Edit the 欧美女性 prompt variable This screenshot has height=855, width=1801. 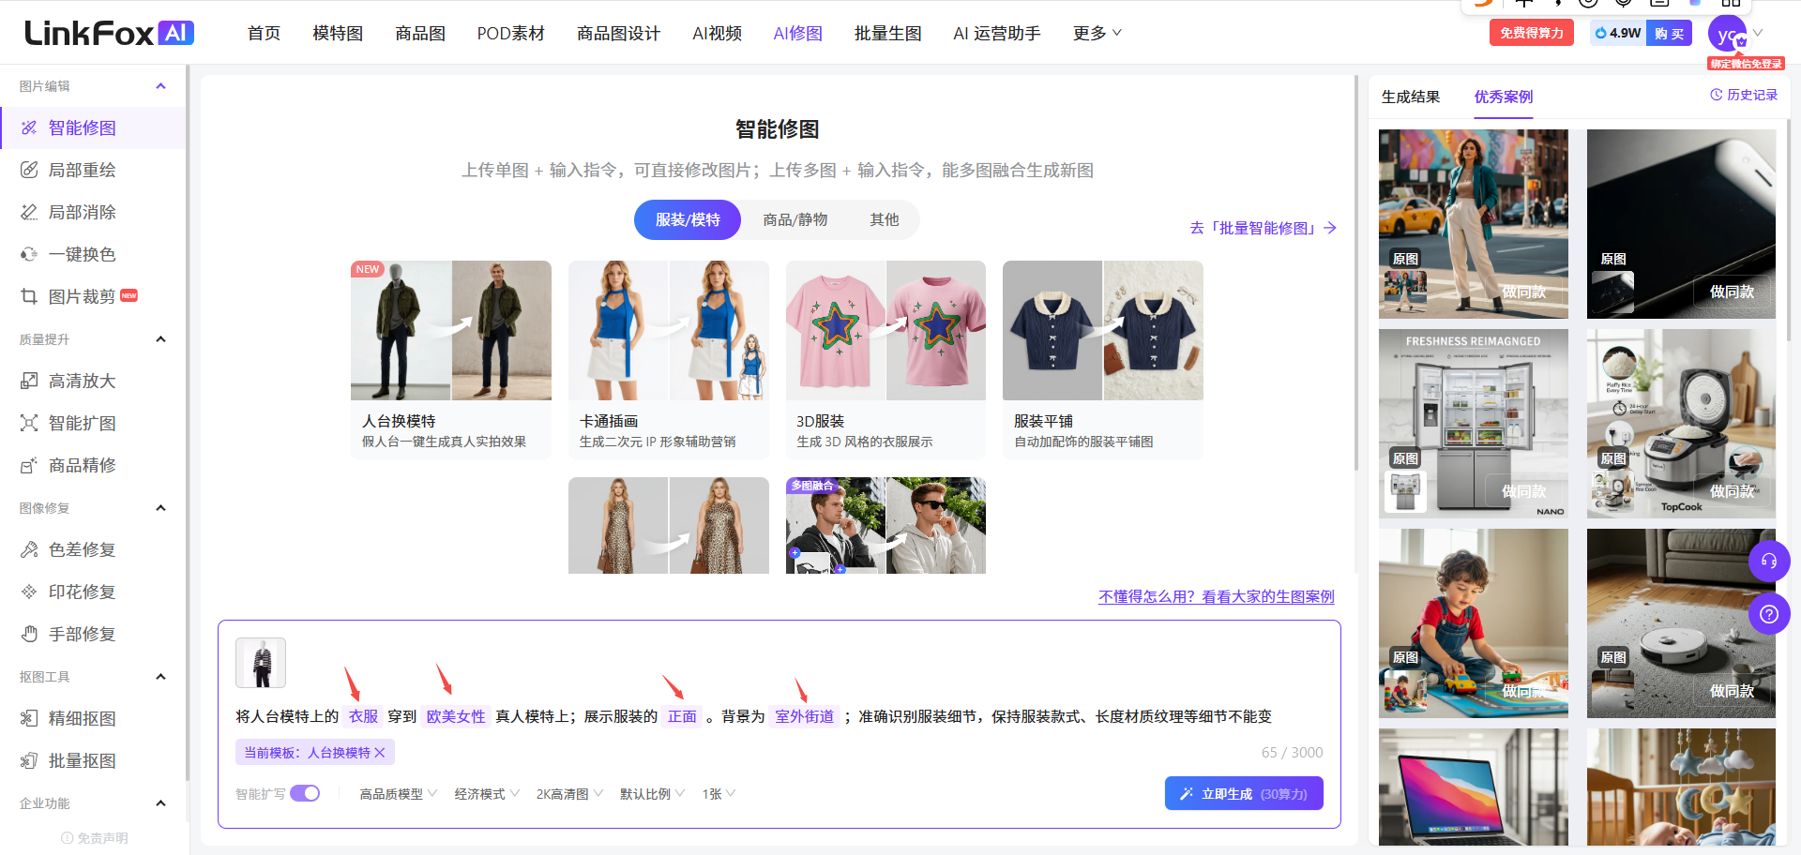(x=456, y=716)
